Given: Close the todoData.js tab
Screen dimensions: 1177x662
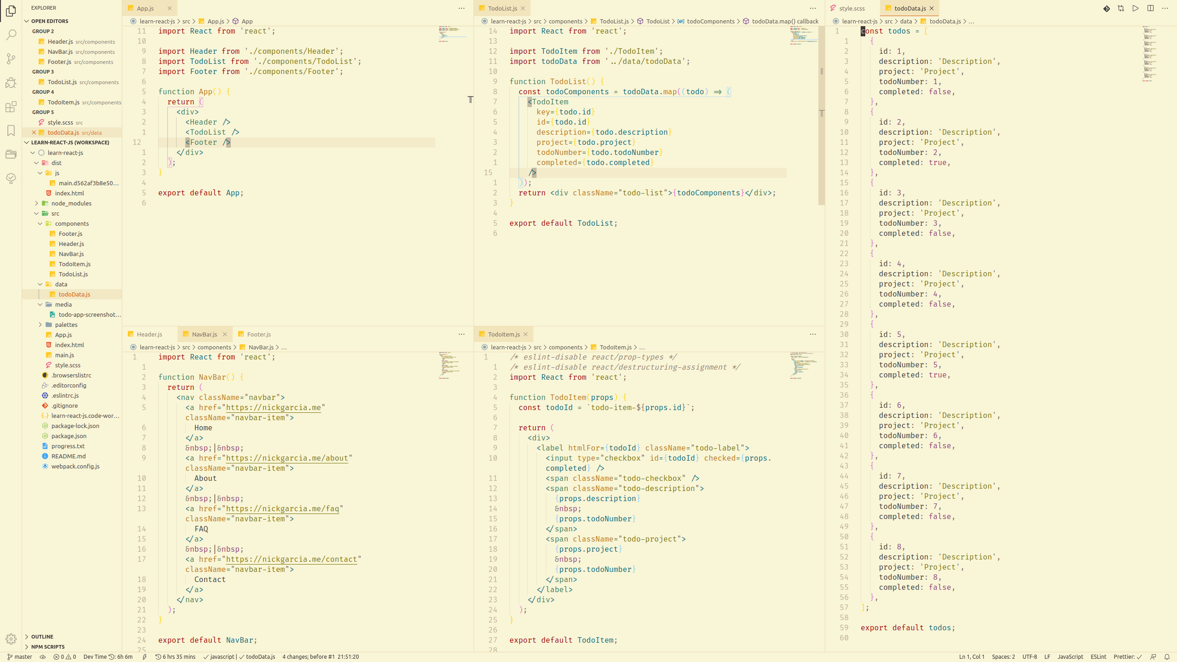Looking at the screenshot, I should 931,8.
